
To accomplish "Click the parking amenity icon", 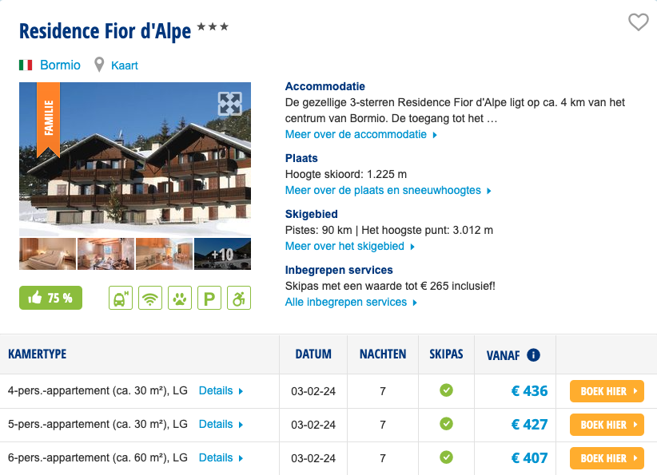I will (209, 298).
